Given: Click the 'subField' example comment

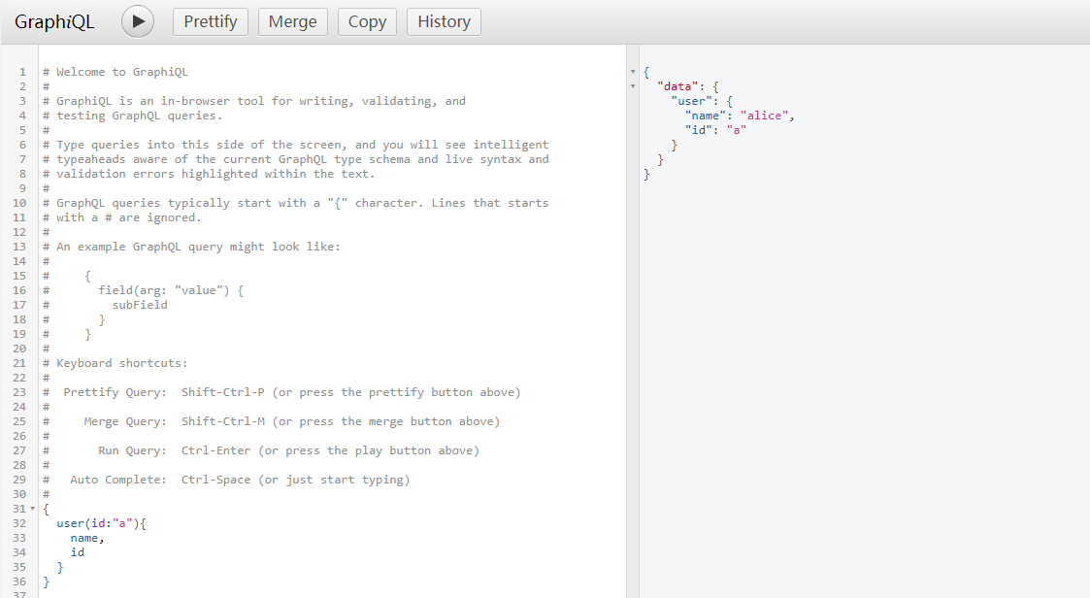Looking at the screenshot, I should [x=140, y=305].
